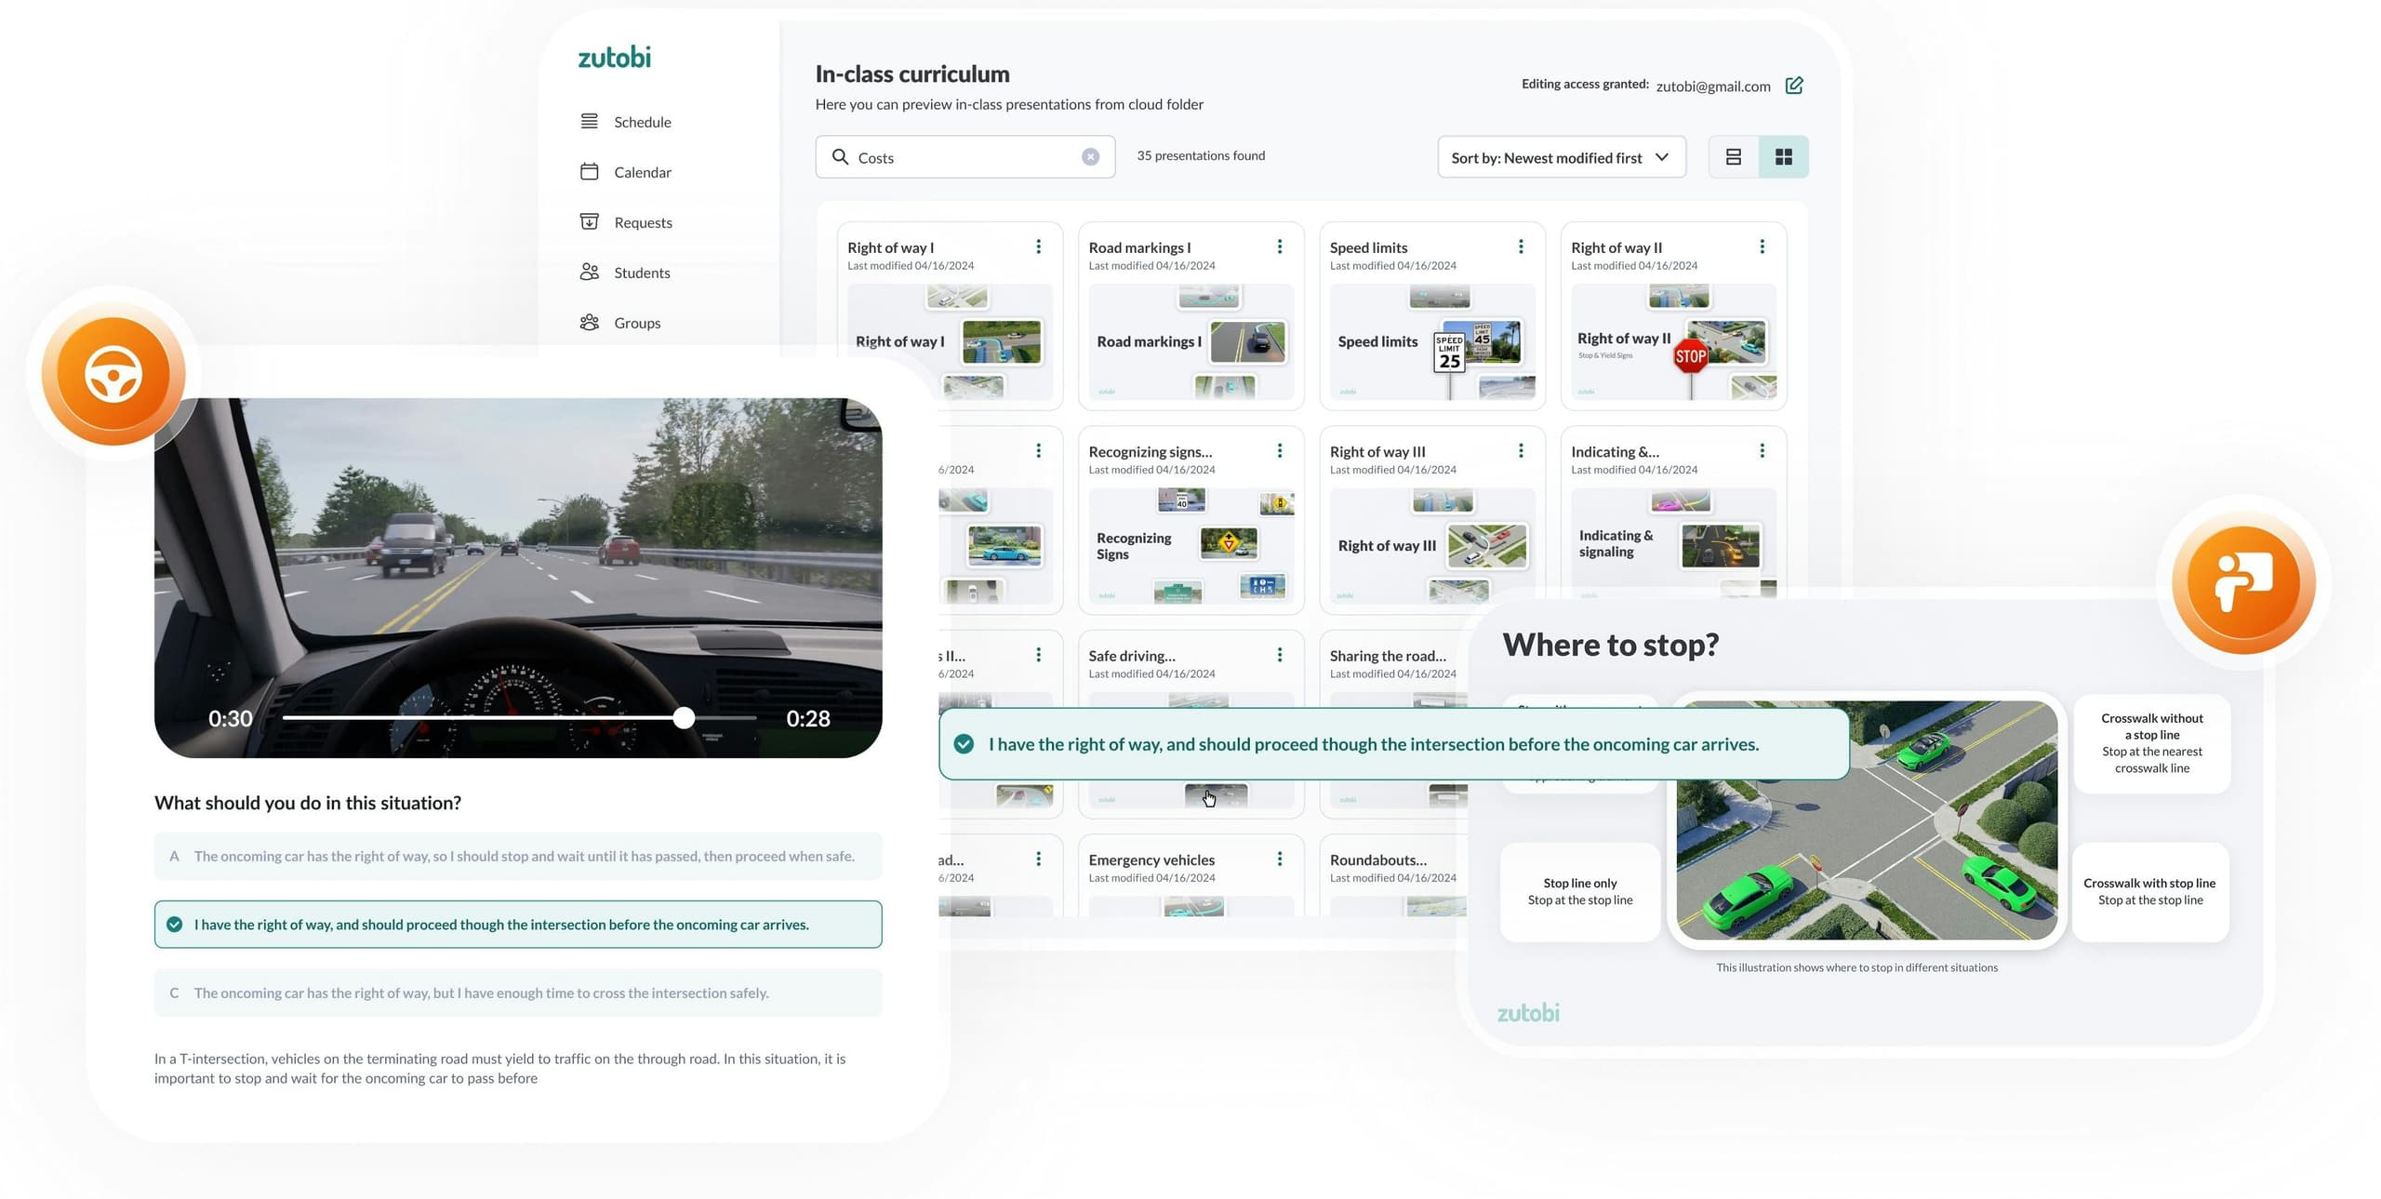Click the orange steering wheel badge

click(x=113, y=374)
